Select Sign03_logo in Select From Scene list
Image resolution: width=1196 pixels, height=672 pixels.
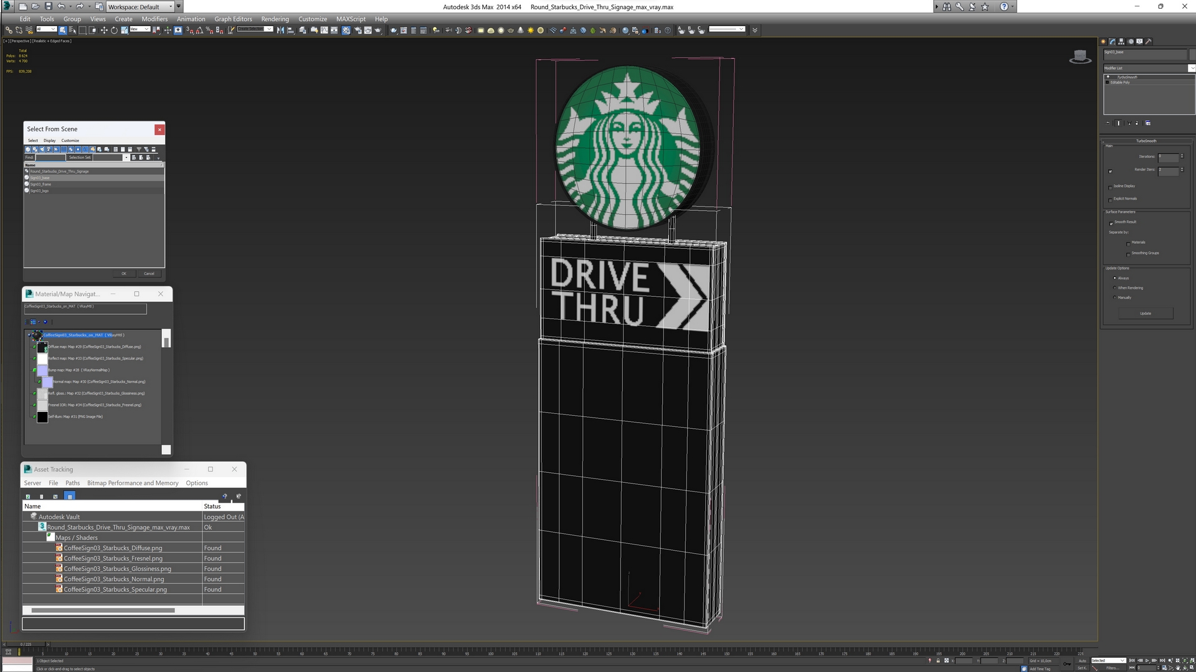[x=93, y=190]
